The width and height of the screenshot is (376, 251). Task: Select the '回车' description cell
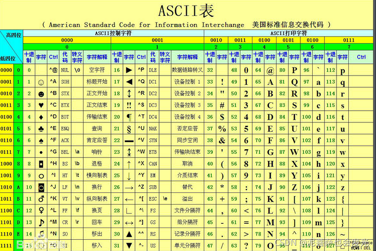point(97,222)
